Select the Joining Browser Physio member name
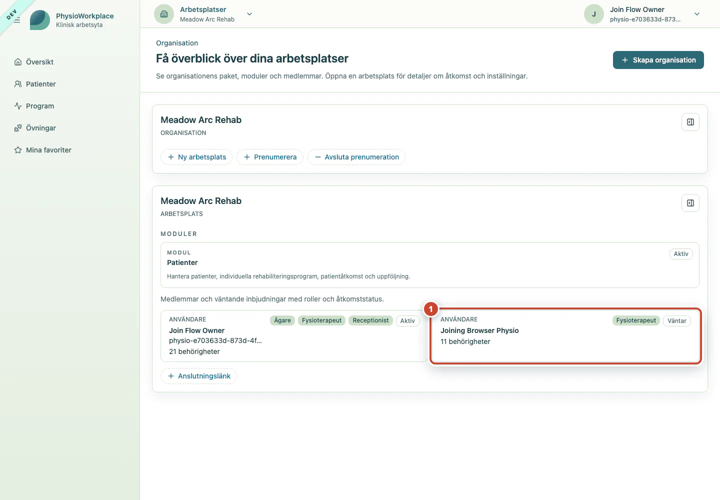This screenshot has width=720, height=500. [x=479, y=330]
